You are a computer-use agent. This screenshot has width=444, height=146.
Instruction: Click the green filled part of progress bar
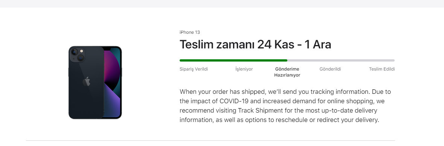click(233, 60)
